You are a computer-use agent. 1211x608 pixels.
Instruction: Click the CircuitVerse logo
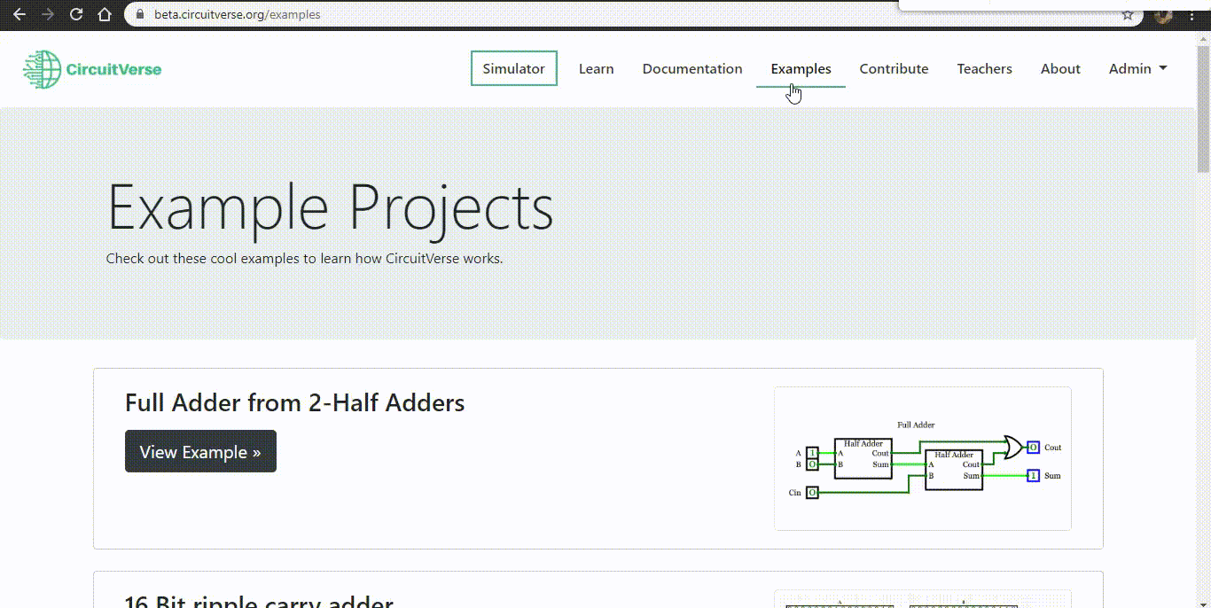coord(91,68)
